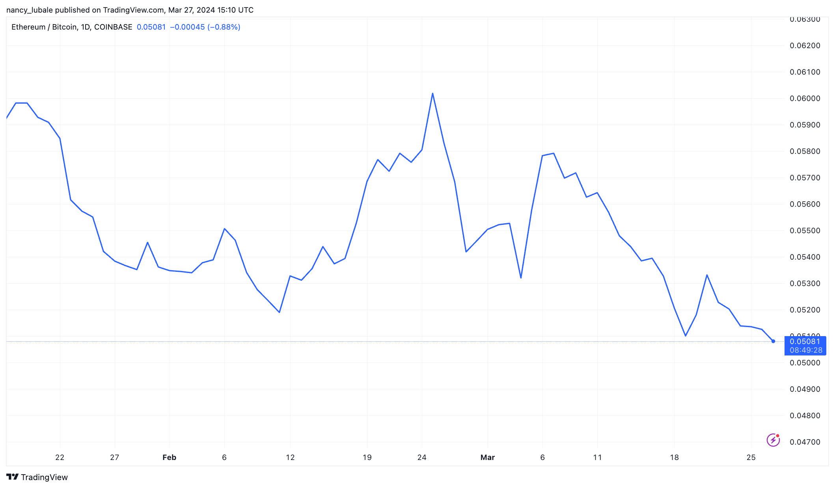Click the TradingView logo icon
The height and width of the screenshot is (488, 835).
[12, 477]
